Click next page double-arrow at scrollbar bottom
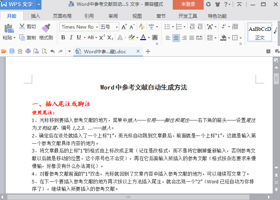This screenshot has height=200, width=280. 276,189
